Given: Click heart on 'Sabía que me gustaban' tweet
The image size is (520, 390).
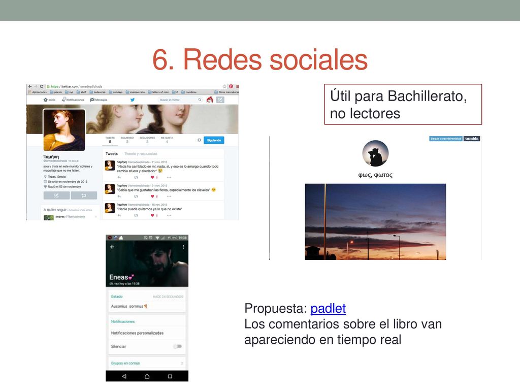Looking at the screenshot, I should point(152,197).
